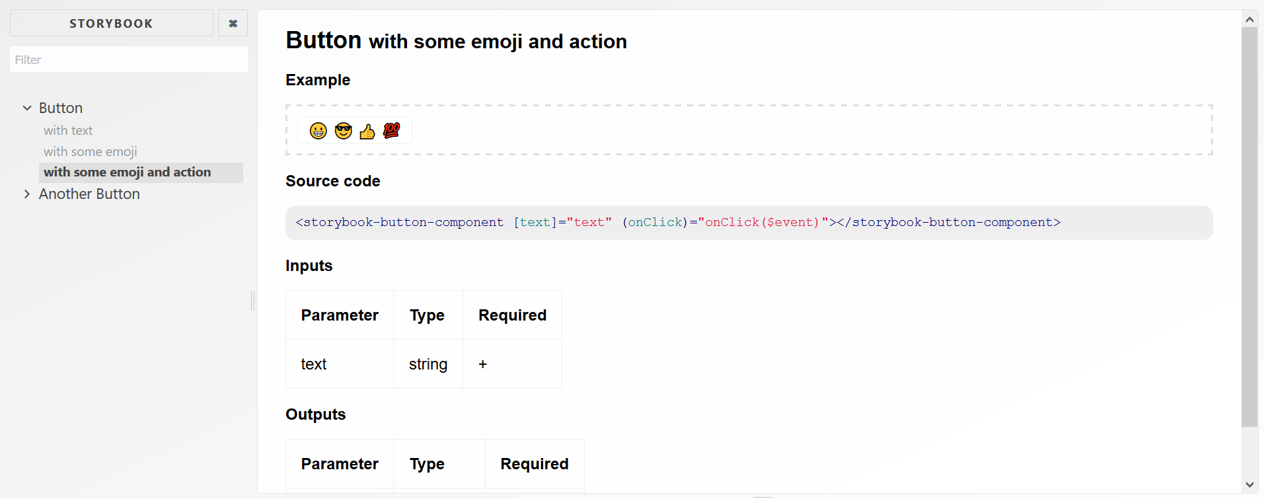Open the 'with text' story

pyautogui.click(x=68, y=130)
